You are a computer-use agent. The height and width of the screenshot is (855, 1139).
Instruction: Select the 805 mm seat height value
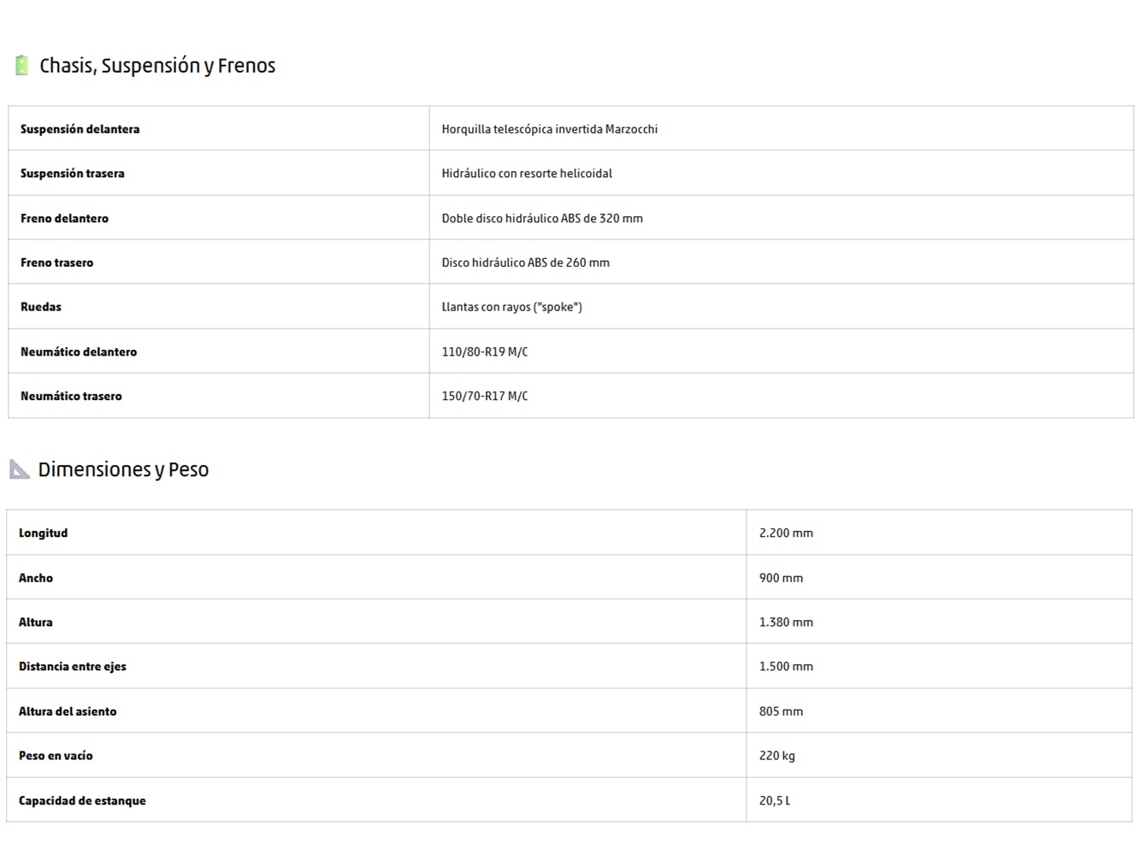coord(781,711)
